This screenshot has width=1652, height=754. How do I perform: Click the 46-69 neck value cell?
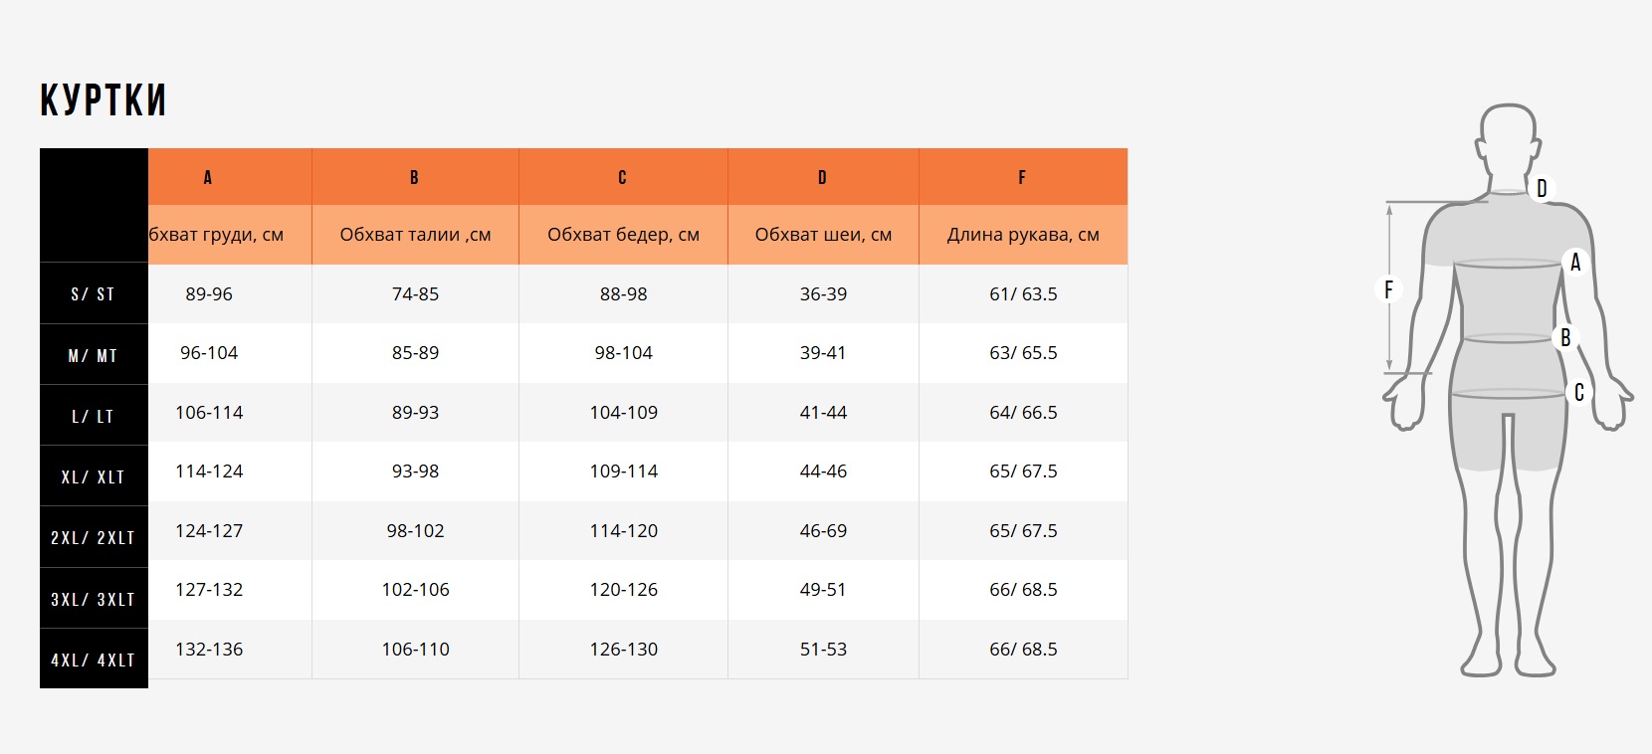click(x=823, y=531)
